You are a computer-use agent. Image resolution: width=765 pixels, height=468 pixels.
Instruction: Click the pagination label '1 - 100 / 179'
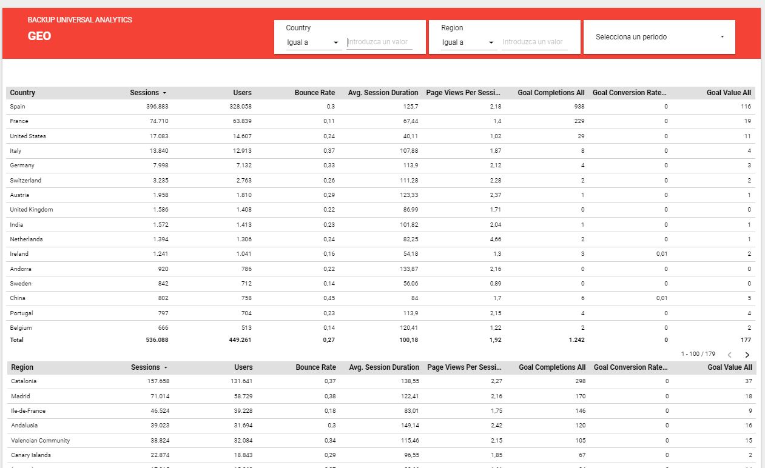pyautogui.click(x=698, y=354)
